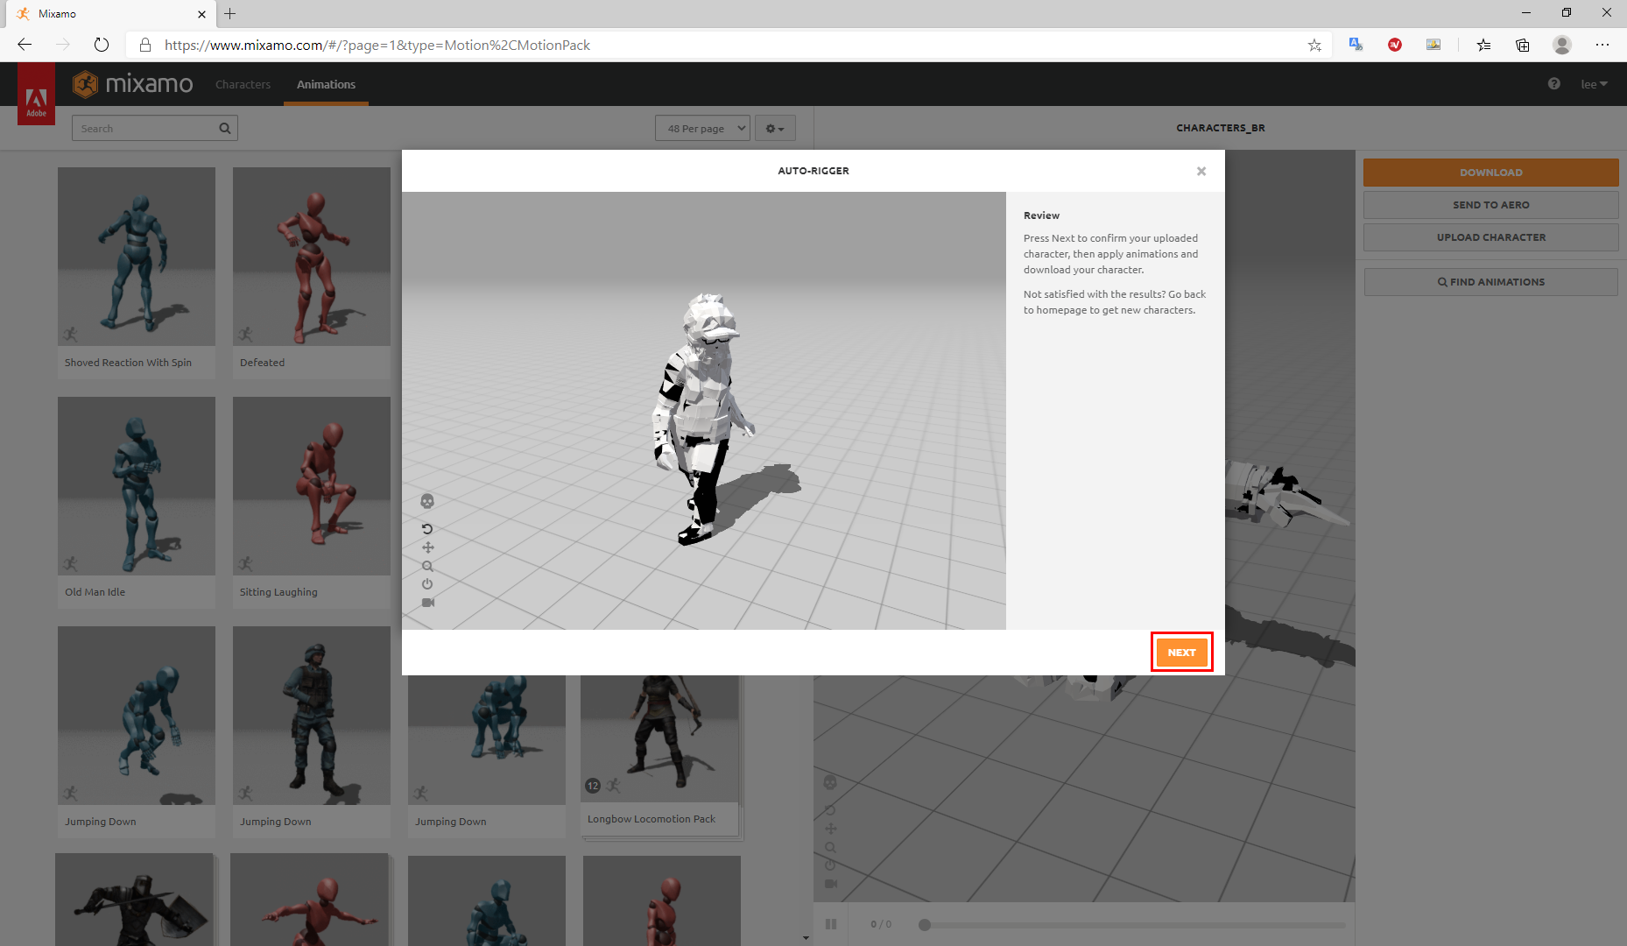
Task: Click the help question mark icon
Action: (x=1553, y=84)
